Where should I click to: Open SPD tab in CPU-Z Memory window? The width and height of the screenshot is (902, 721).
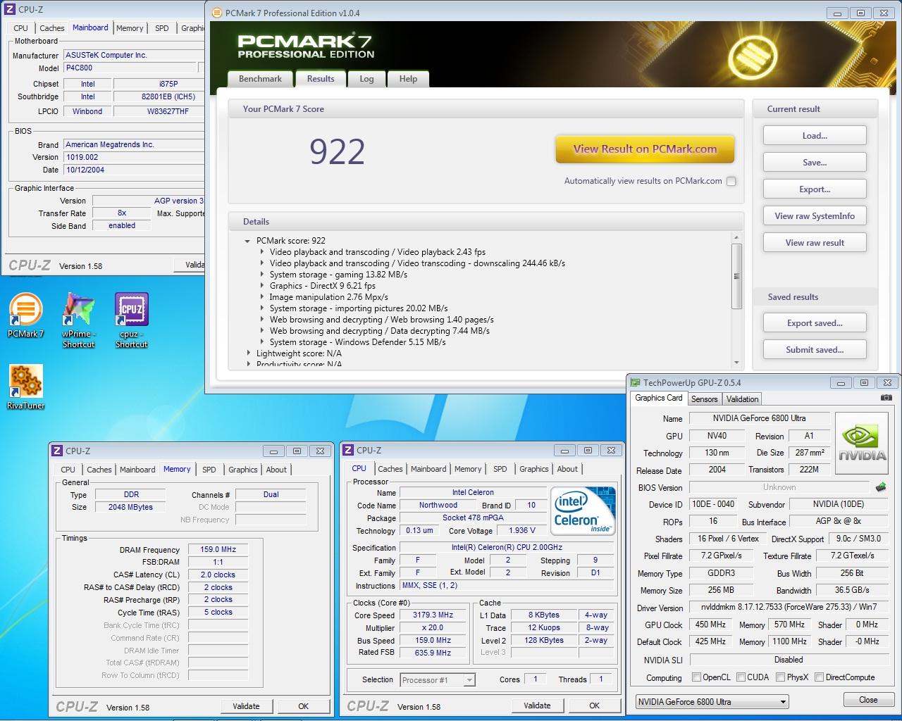[209, 470]
